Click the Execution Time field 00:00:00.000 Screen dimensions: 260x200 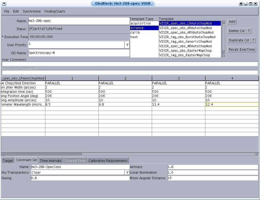pyautogui.click(x=79, y=37)
